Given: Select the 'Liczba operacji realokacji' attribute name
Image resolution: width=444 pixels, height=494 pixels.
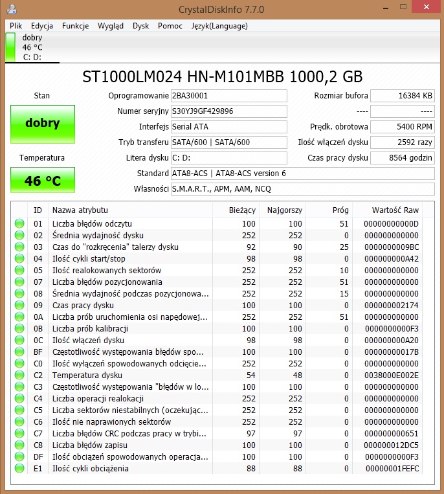Looking at the screenshot, I should (x=98, y=399).
